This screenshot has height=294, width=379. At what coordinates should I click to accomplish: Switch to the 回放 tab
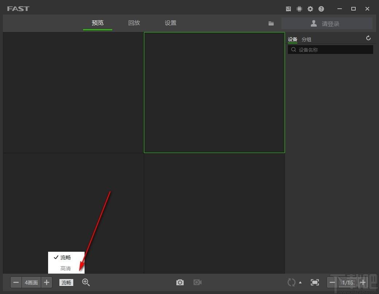click(134, 23)
